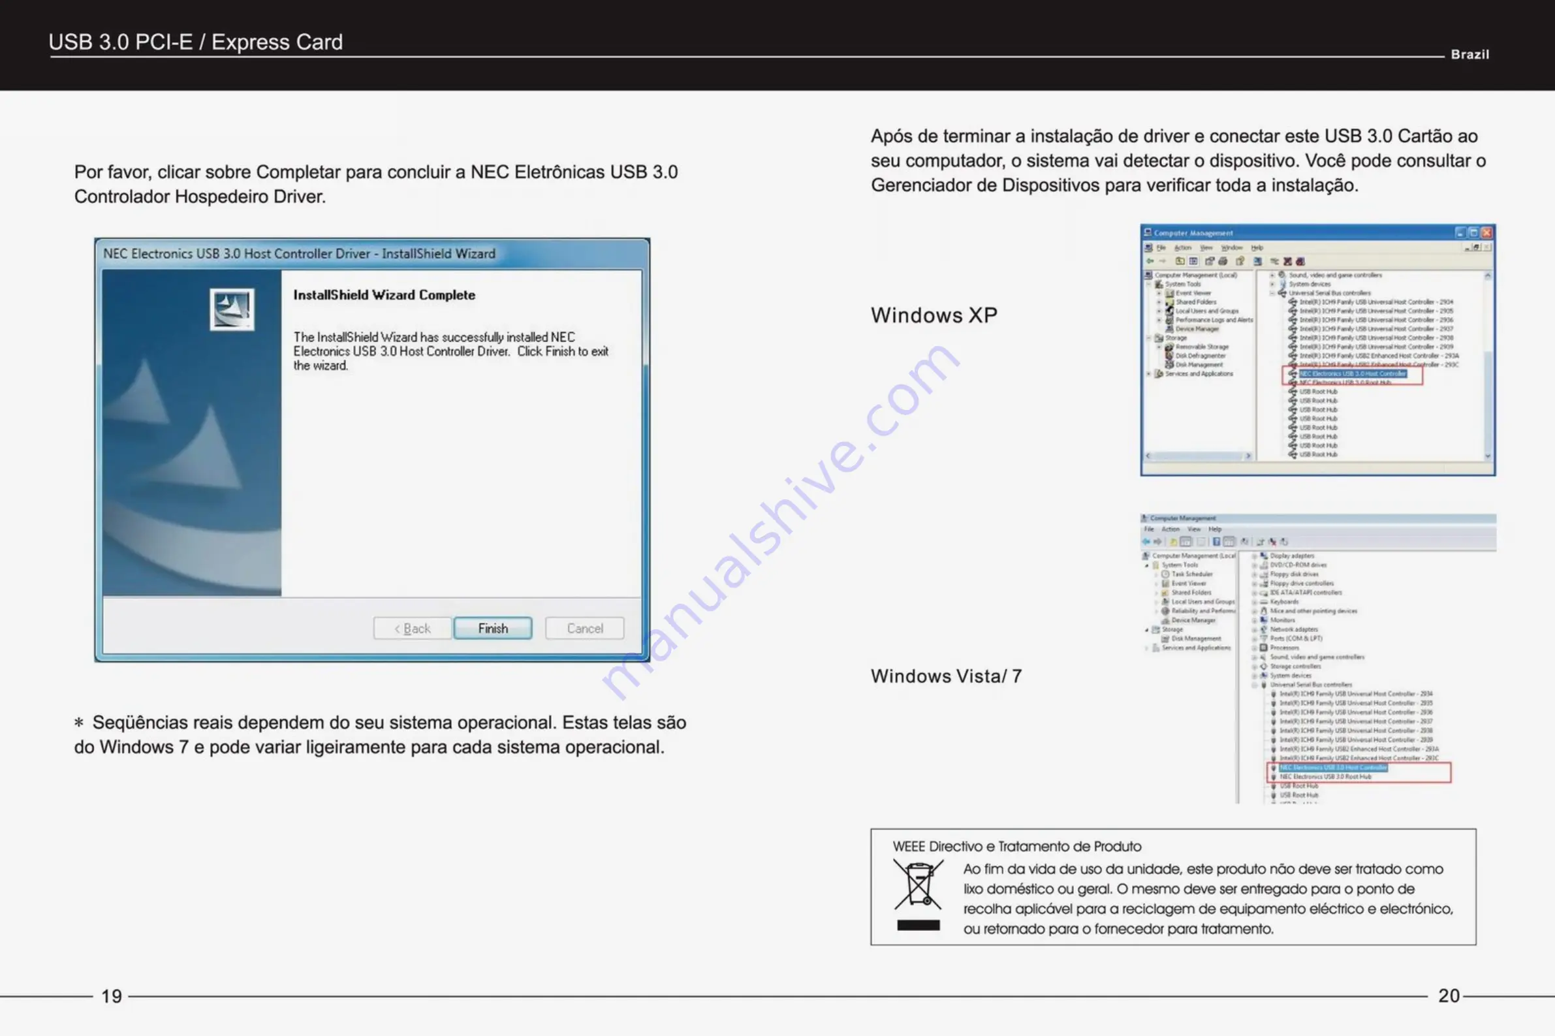Image resolution: width=1555 pixels, height=1036 pixels.
Task: Click Print icon in XP toolbar
Action: pos(1223,261)
